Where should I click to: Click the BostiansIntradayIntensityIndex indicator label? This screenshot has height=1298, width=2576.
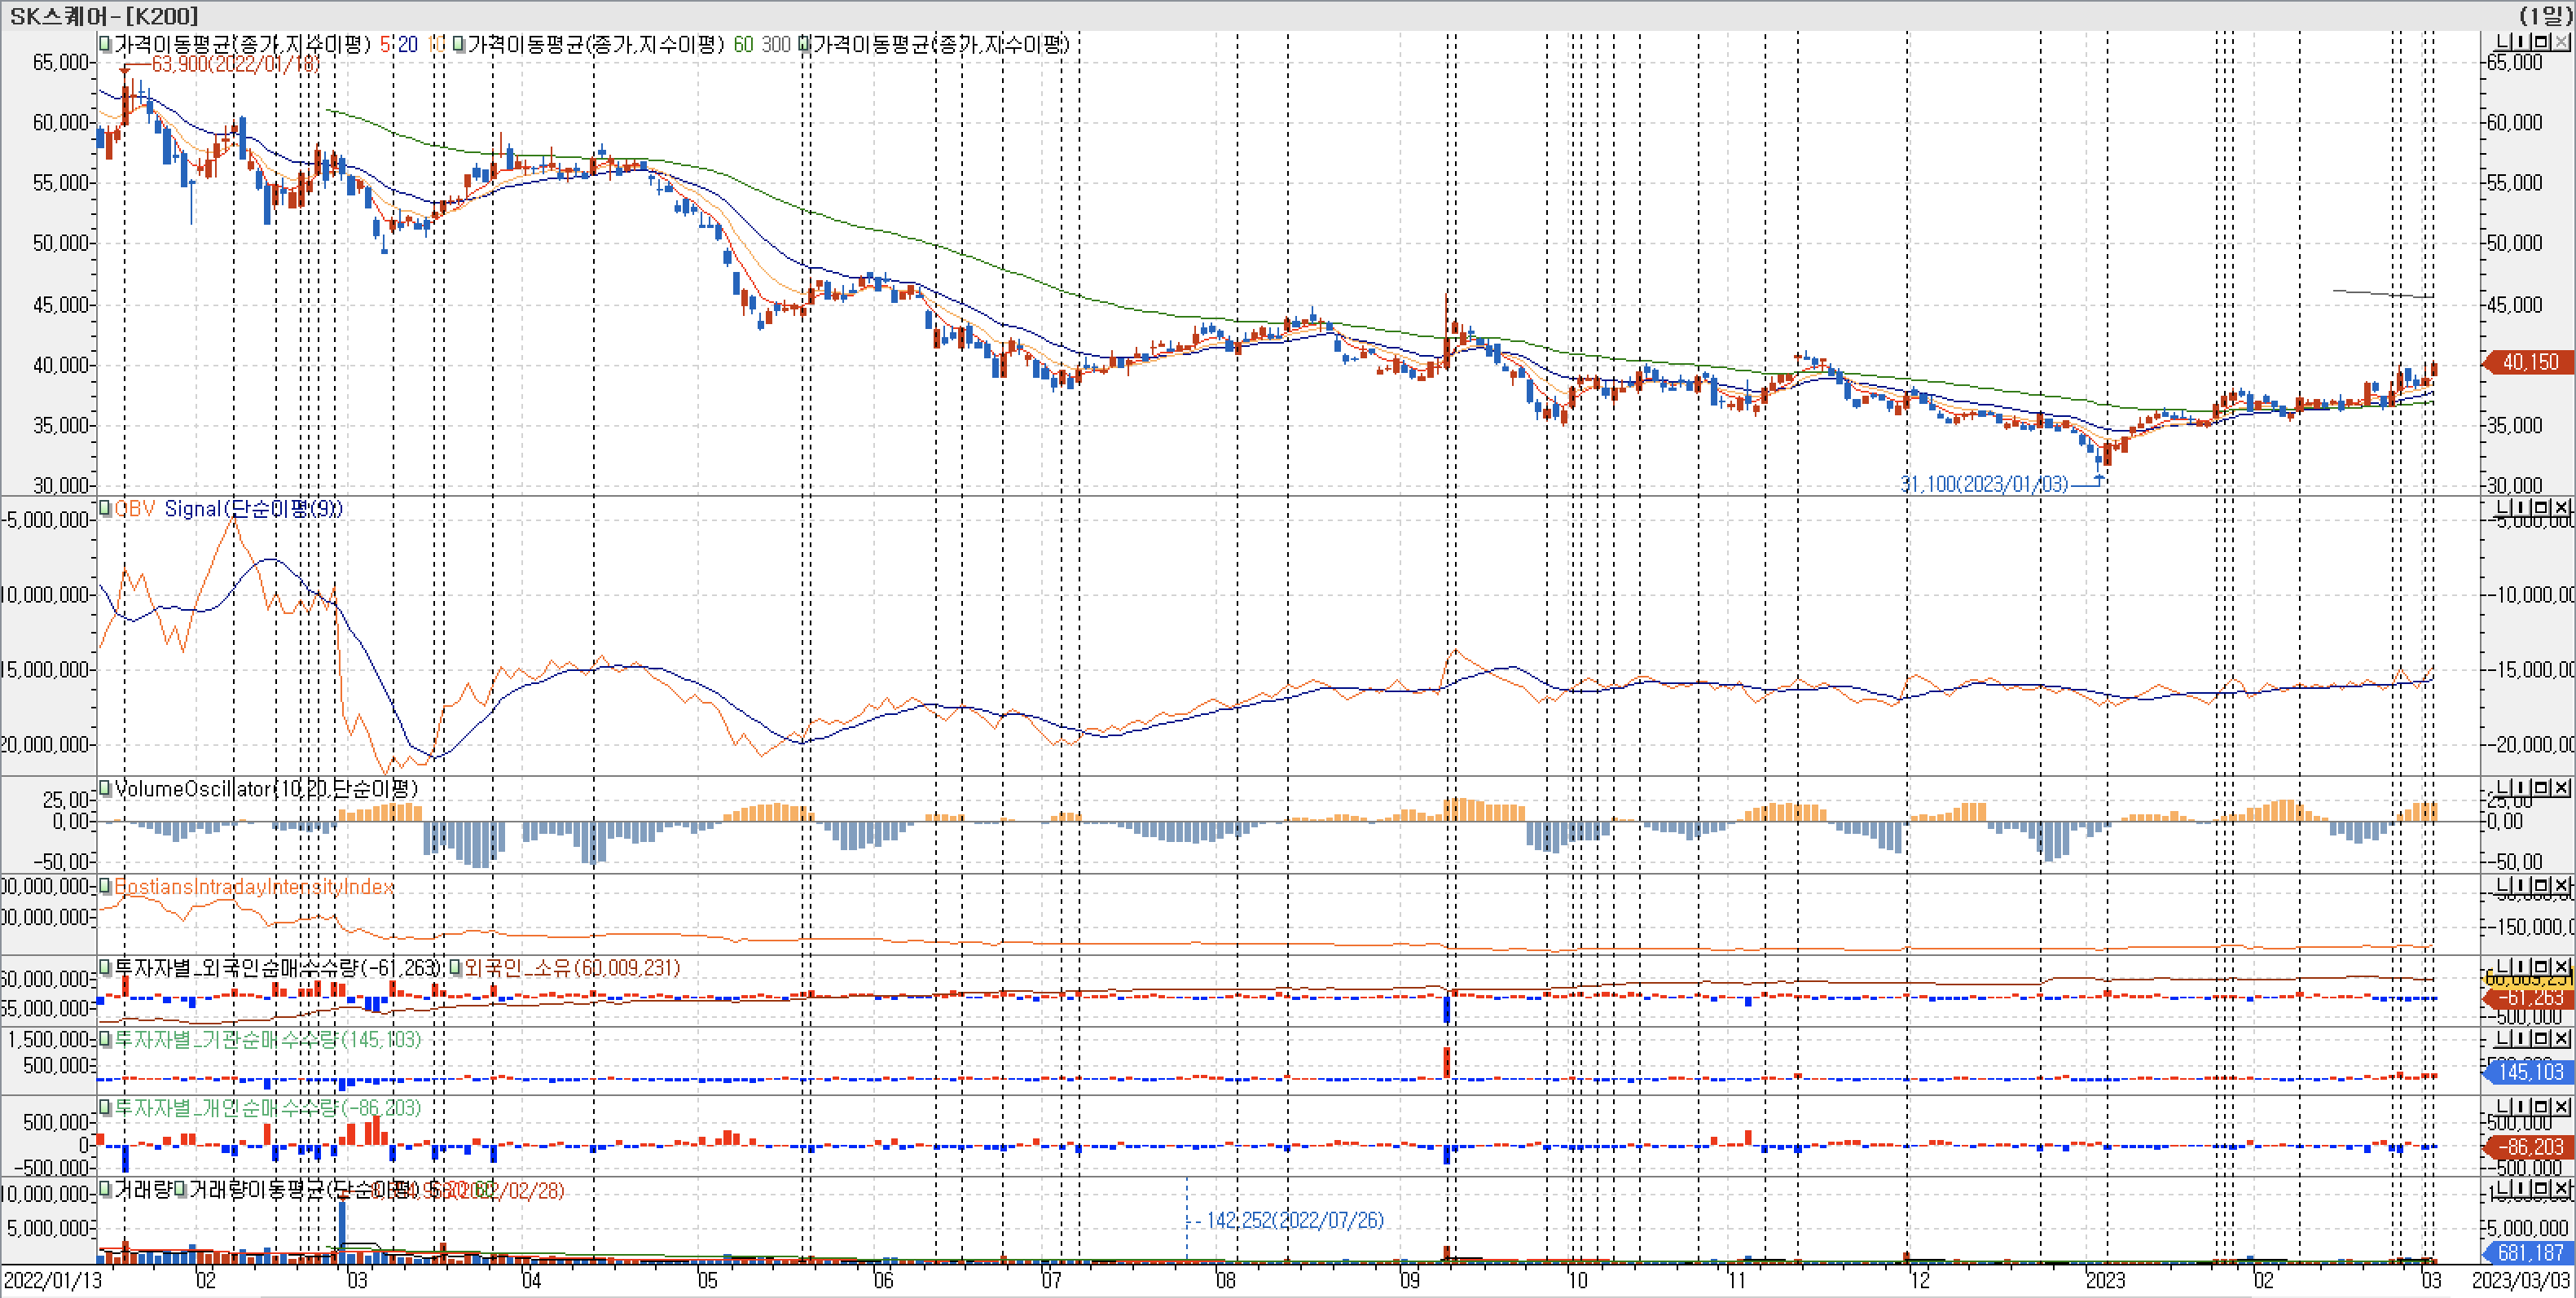point(254,886)
